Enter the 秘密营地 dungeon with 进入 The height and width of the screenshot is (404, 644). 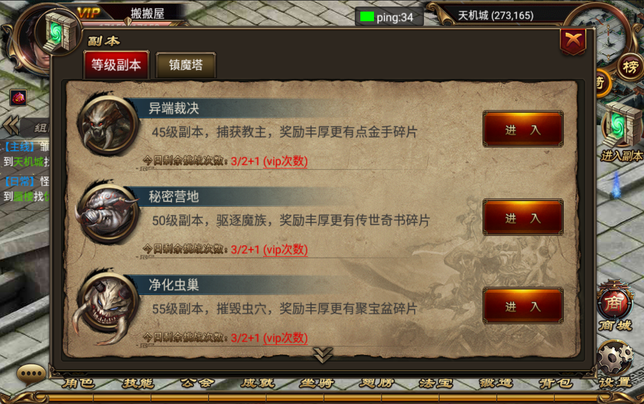click(x=523, y=218)
